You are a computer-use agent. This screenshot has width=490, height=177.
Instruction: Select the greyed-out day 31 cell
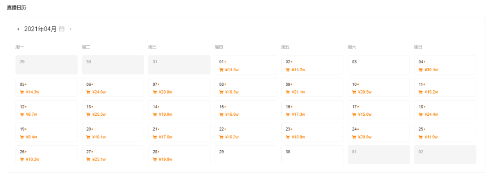click(x=179, y=65)
